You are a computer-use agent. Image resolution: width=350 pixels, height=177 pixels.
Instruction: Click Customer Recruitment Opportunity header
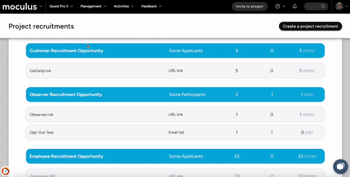tap(66, 51)
